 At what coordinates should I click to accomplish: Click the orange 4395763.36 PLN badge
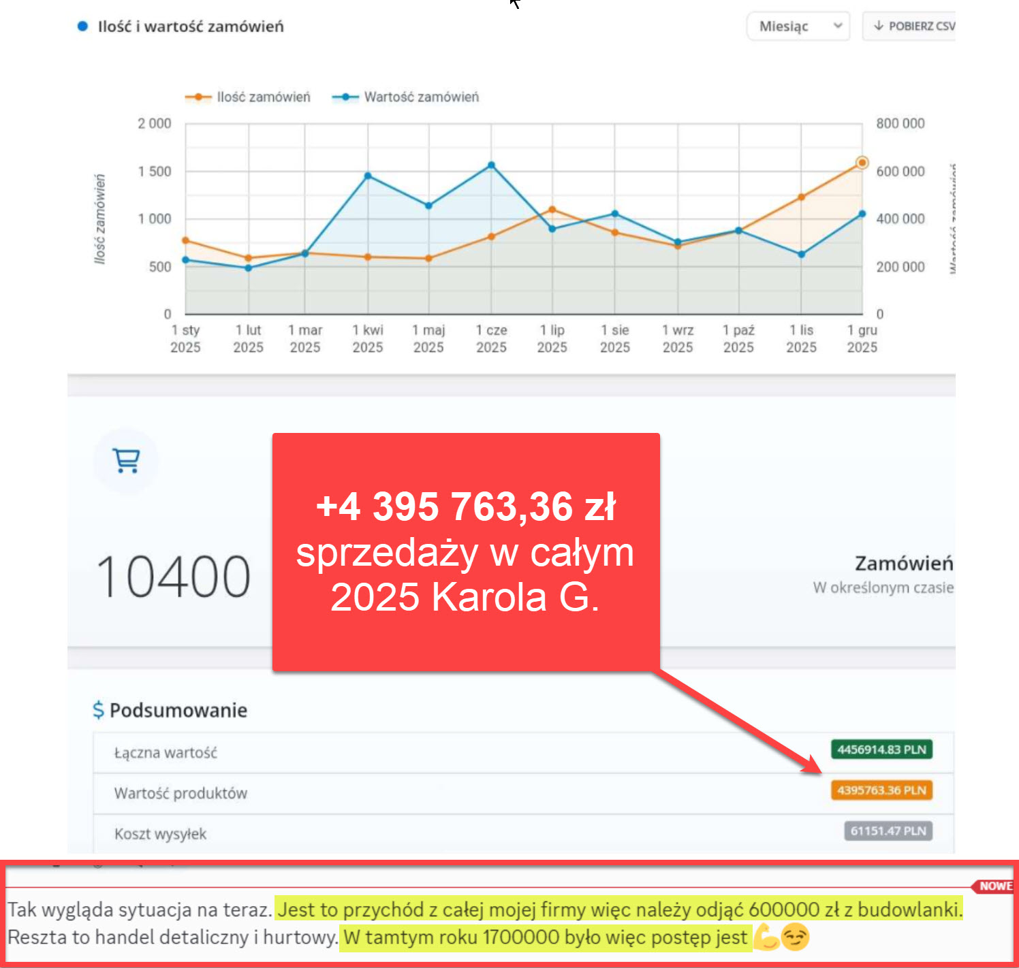tap(881, 790)
